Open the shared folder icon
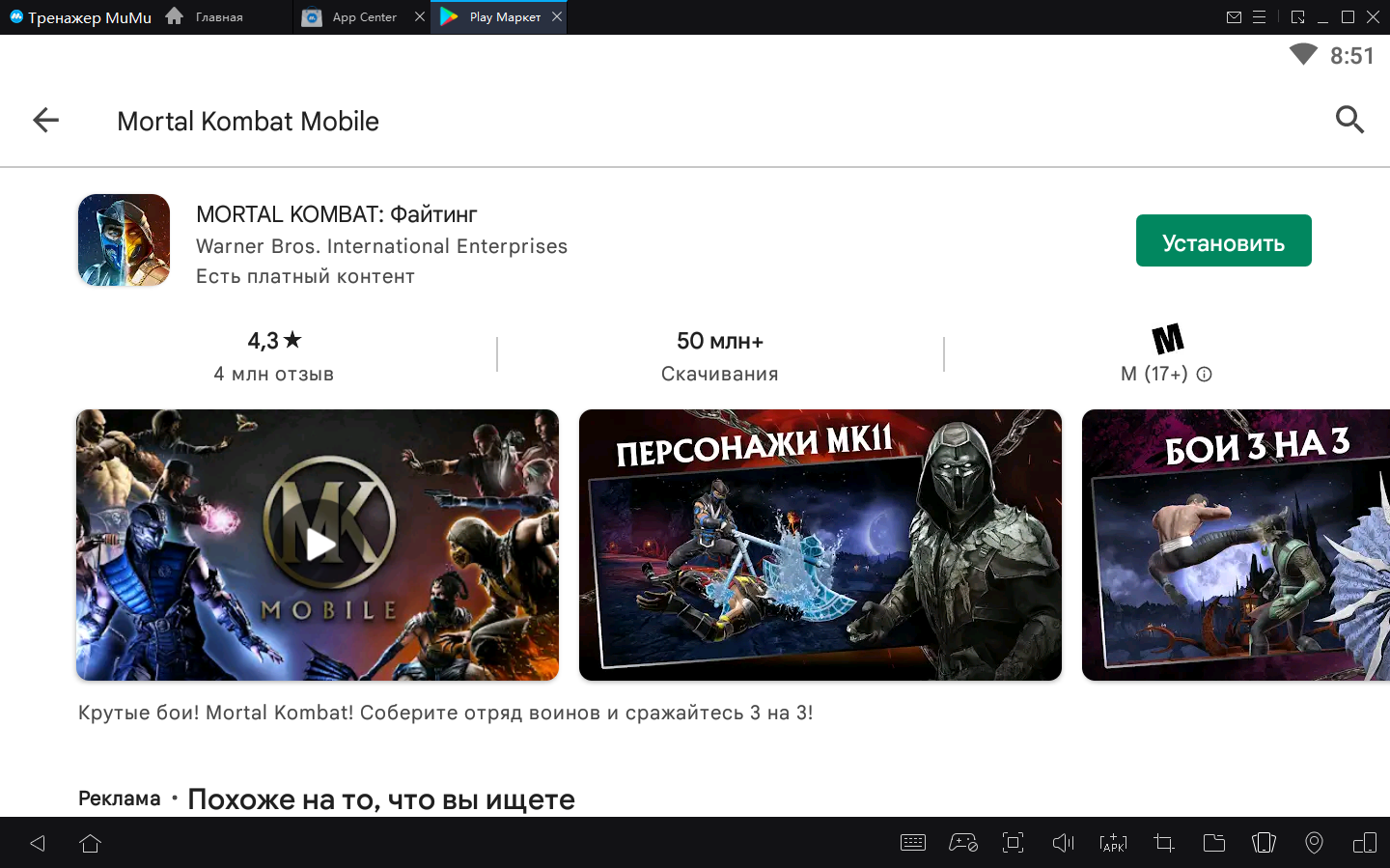 pyautogui.click(x=1213, y=843)
